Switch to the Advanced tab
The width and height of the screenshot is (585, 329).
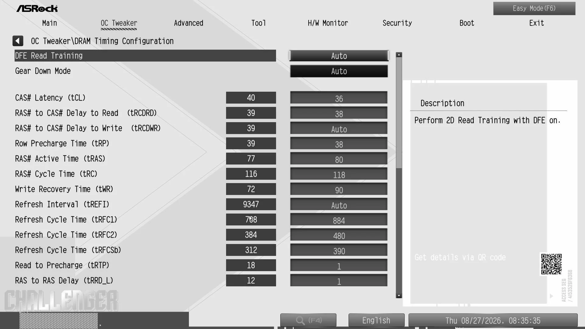pyautogui.click(x=188, y=23)
